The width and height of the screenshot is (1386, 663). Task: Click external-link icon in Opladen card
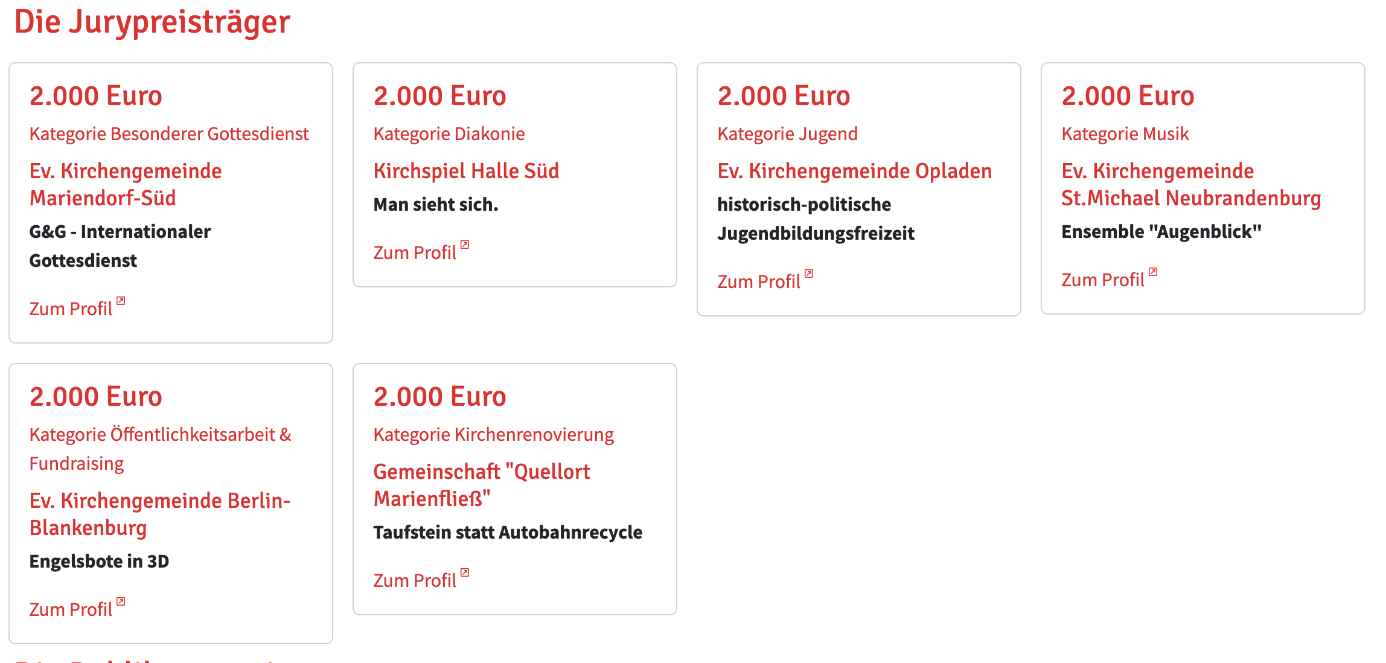(x=809, y=274)
